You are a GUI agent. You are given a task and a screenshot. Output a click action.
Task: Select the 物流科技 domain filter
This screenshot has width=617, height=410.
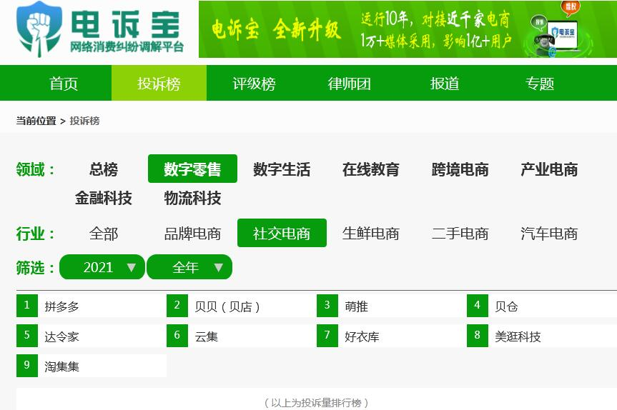point(192,198)
